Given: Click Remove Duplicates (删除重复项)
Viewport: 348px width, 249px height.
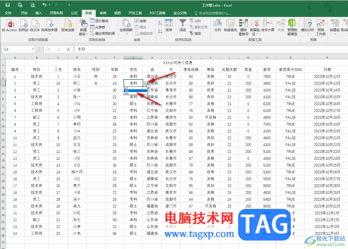Looking at the screenshot, I should 244,27.
